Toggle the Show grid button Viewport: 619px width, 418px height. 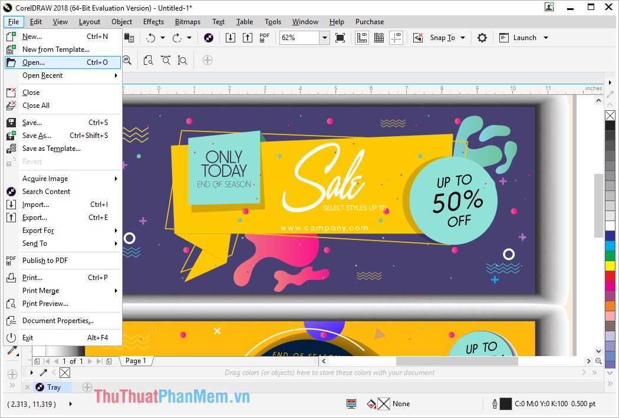coord(379,38)
